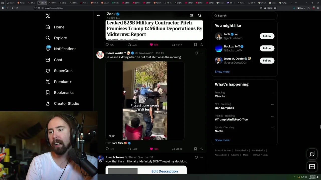Image resolution: width=321 pixels, height=180 pixels.
Task: Go to Home in the sidebar
Action: (x=55, y=27)
